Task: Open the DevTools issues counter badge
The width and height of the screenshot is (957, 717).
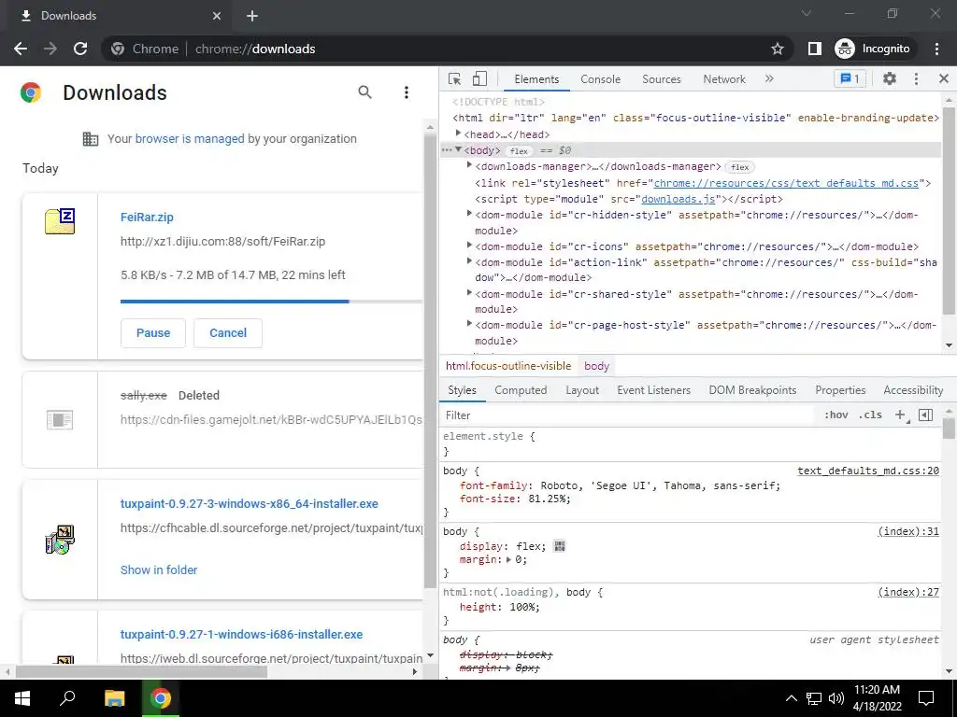Action: (850, 78)
